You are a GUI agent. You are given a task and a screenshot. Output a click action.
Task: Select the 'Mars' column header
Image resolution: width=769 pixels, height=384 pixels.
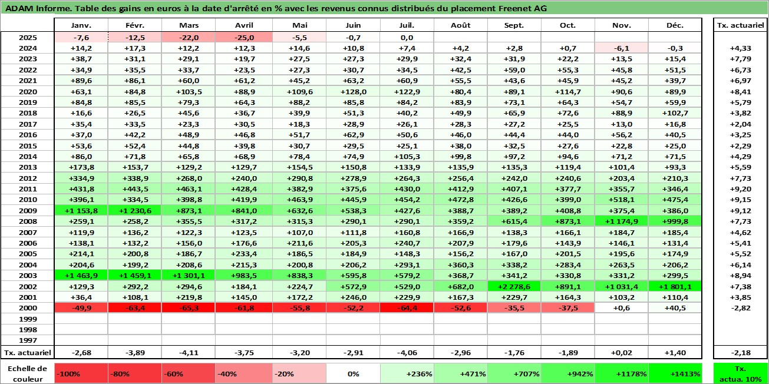(189, 25)
